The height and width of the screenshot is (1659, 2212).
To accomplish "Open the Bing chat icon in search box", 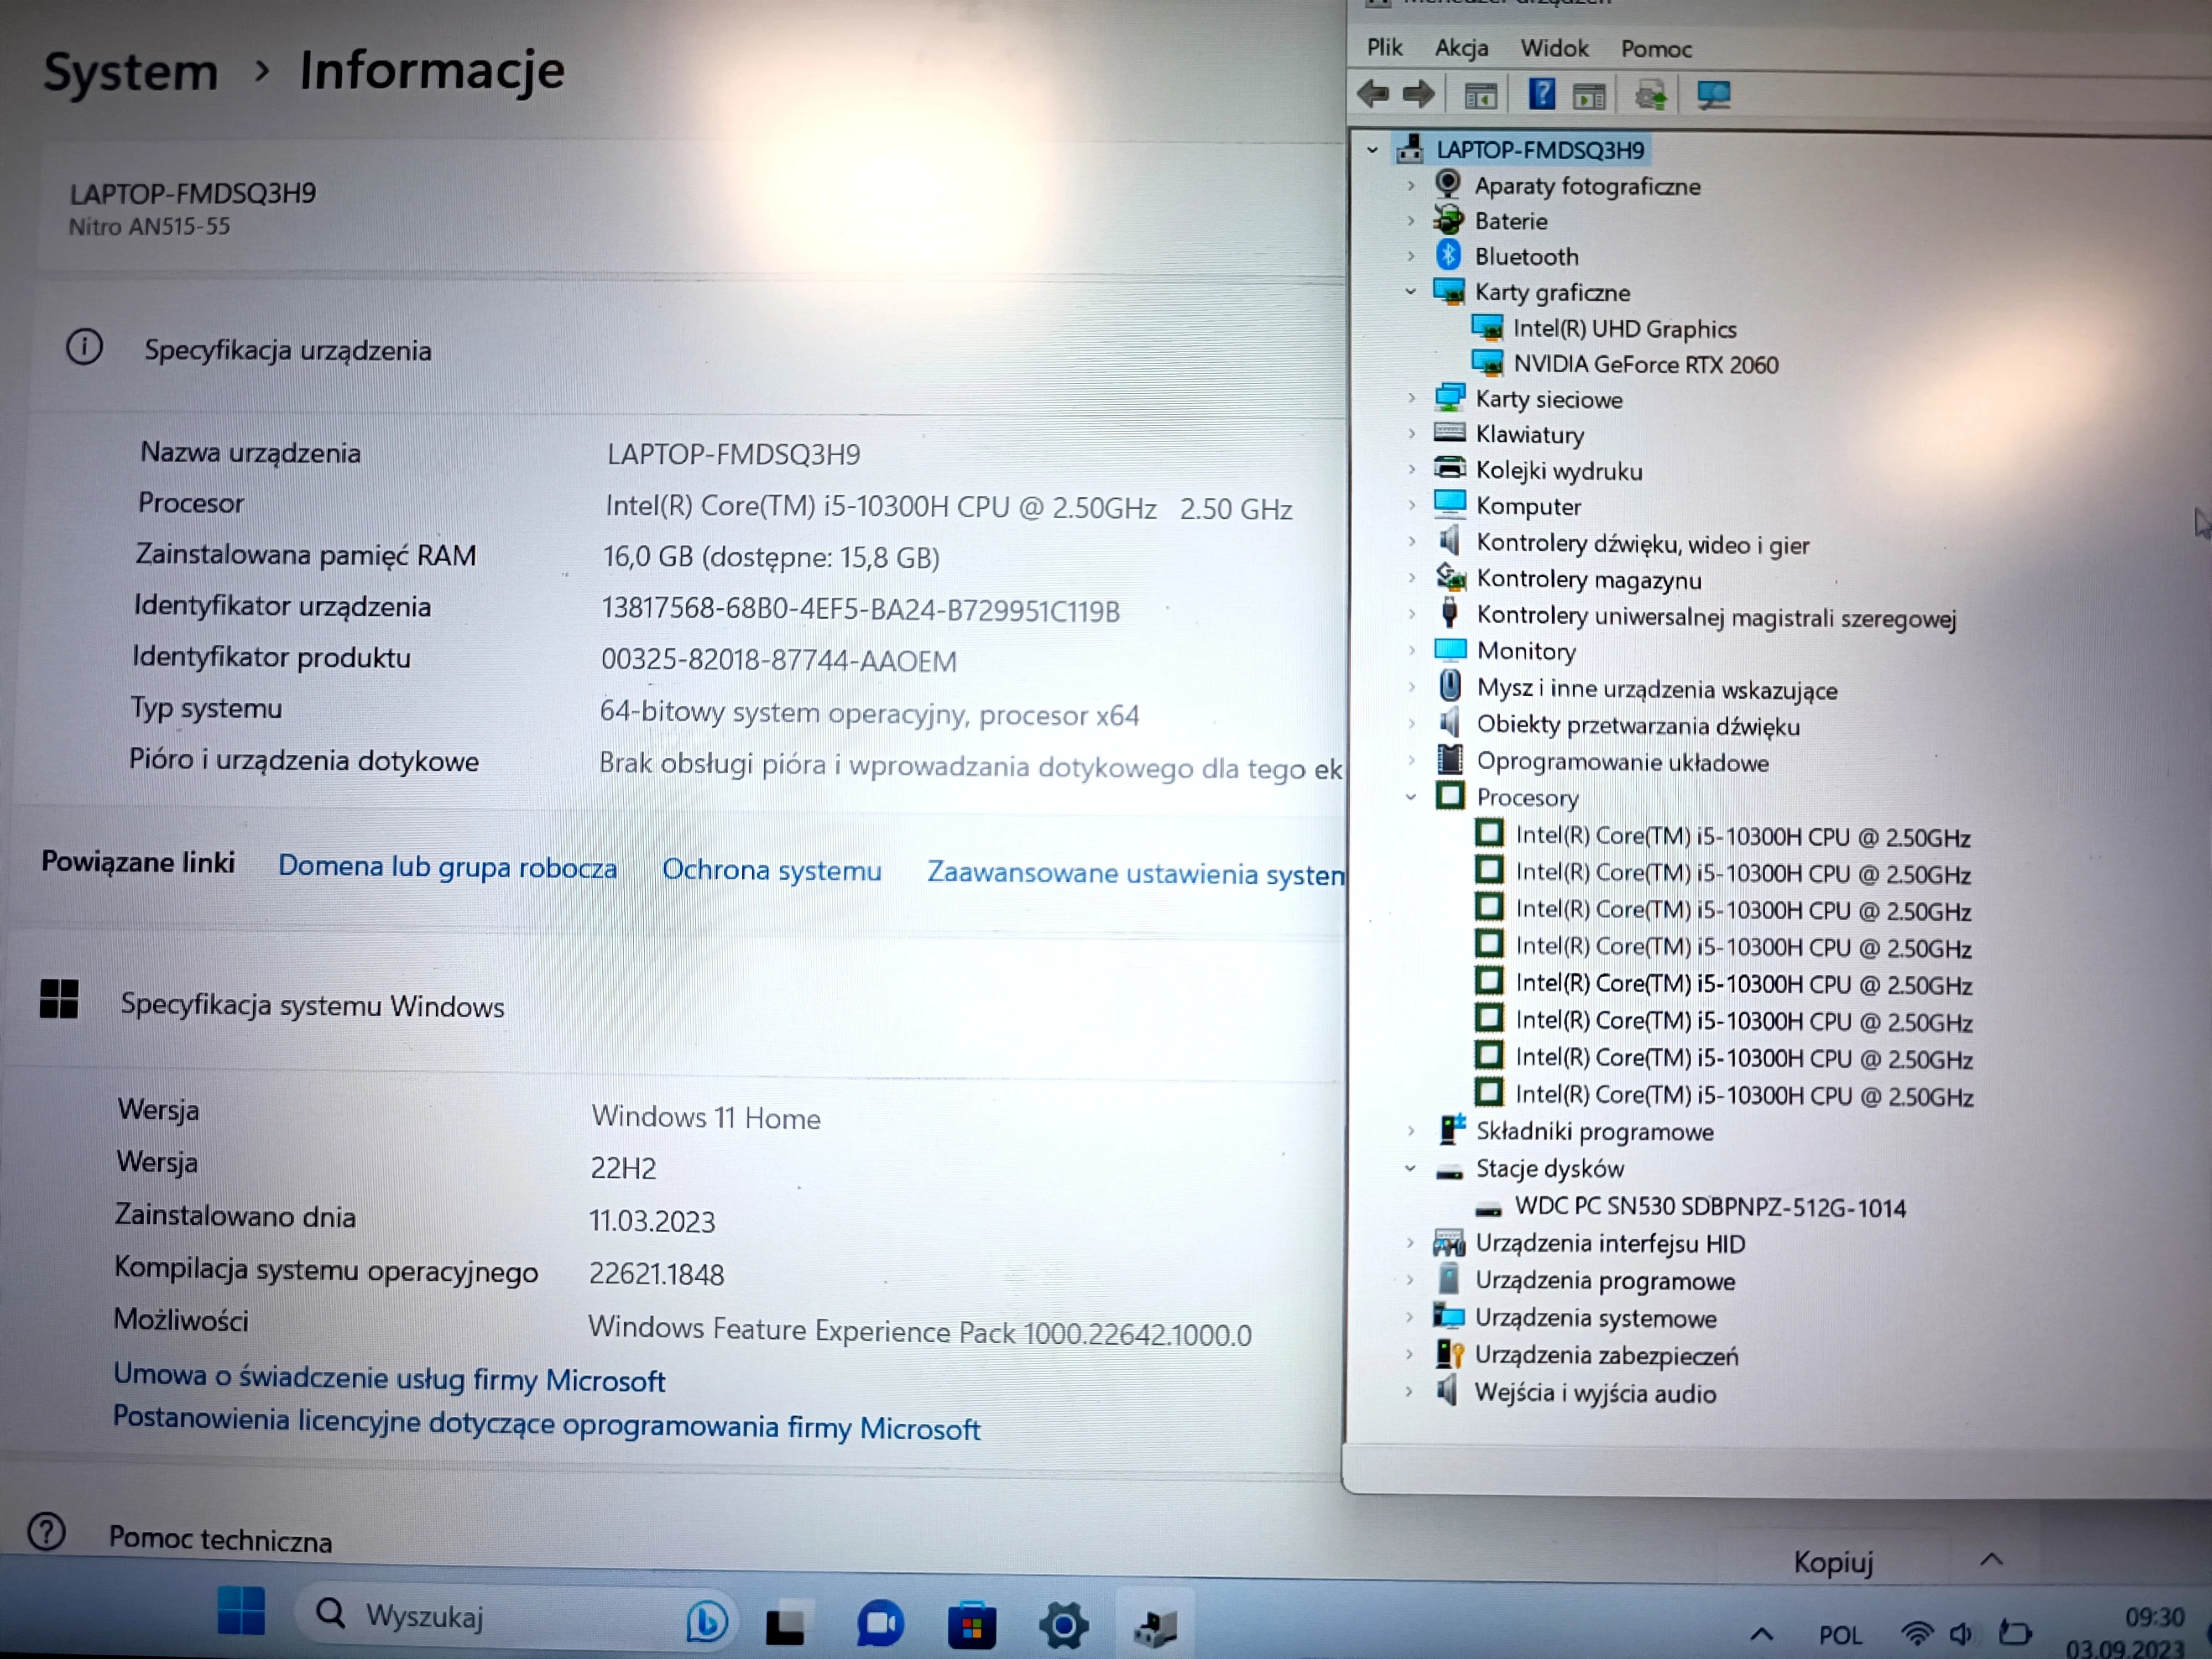I will (707, 1620).
